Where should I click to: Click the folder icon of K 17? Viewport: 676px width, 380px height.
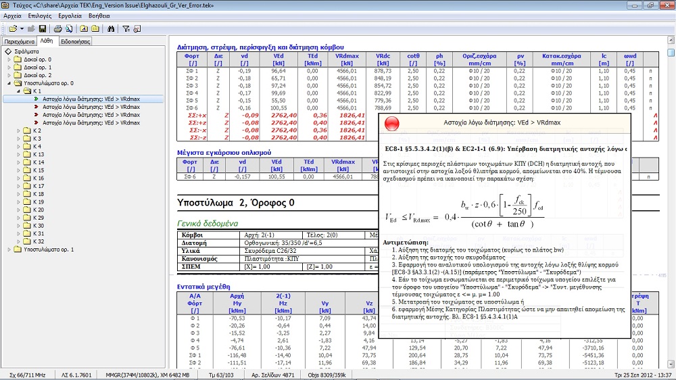(x=27, y=186)
